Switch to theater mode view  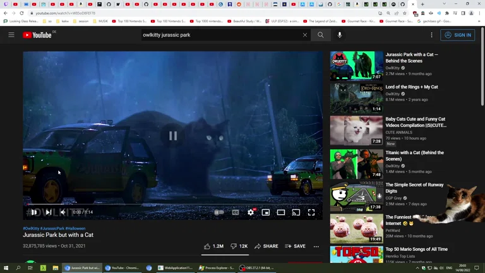281,213
